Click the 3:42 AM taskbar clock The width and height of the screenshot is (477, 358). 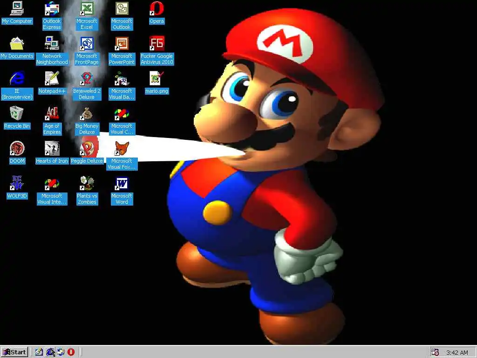point(457,352)
